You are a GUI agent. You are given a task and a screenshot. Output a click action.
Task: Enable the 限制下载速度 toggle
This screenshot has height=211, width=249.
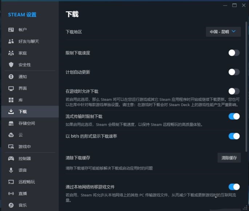coord(234,53)
